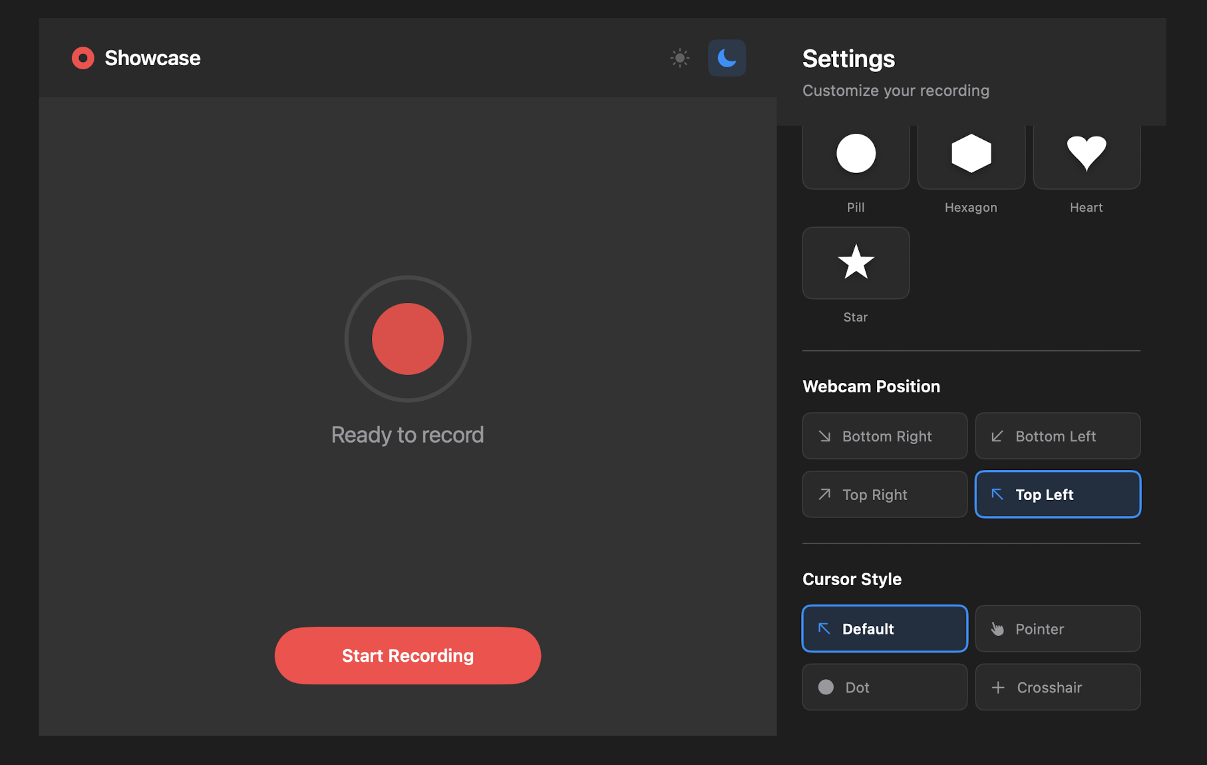Click the Showcase record logo
The width and height of the screenshot is (1207, 765).
tap(83, 58)
